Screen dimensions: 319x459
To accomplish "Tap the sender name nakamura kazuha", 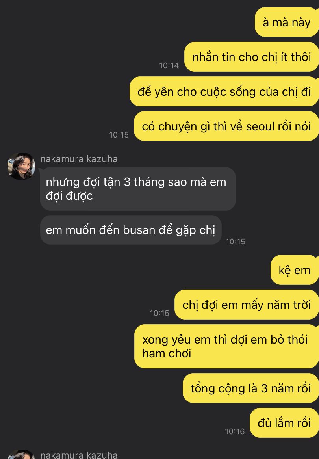I will pyautogui.click(x=79, y=159).
